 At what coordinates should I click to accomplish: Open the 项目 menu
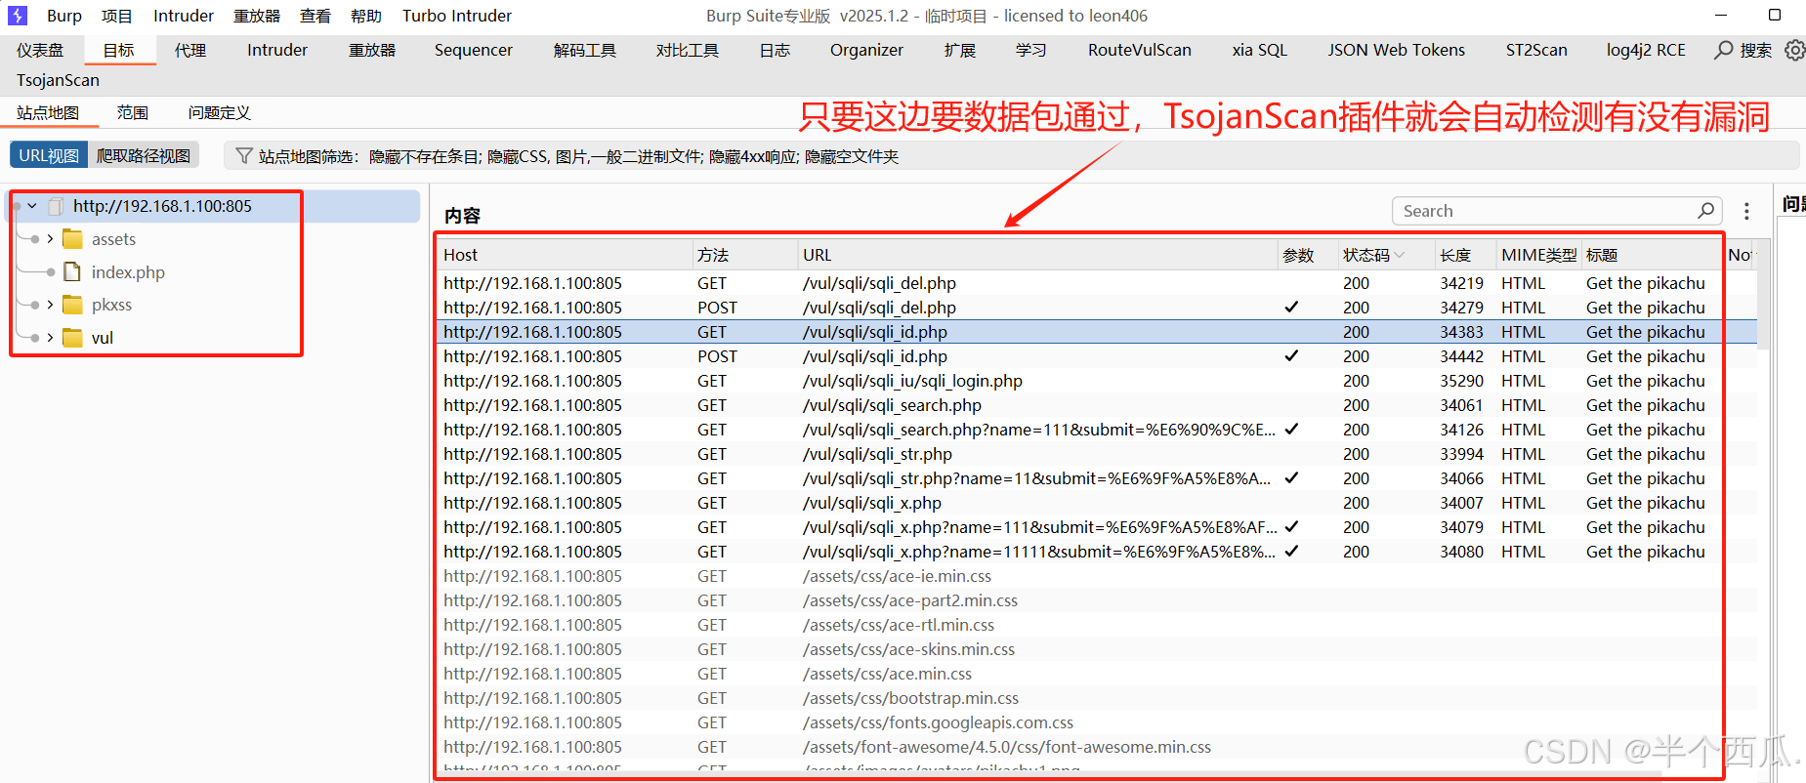117,16
